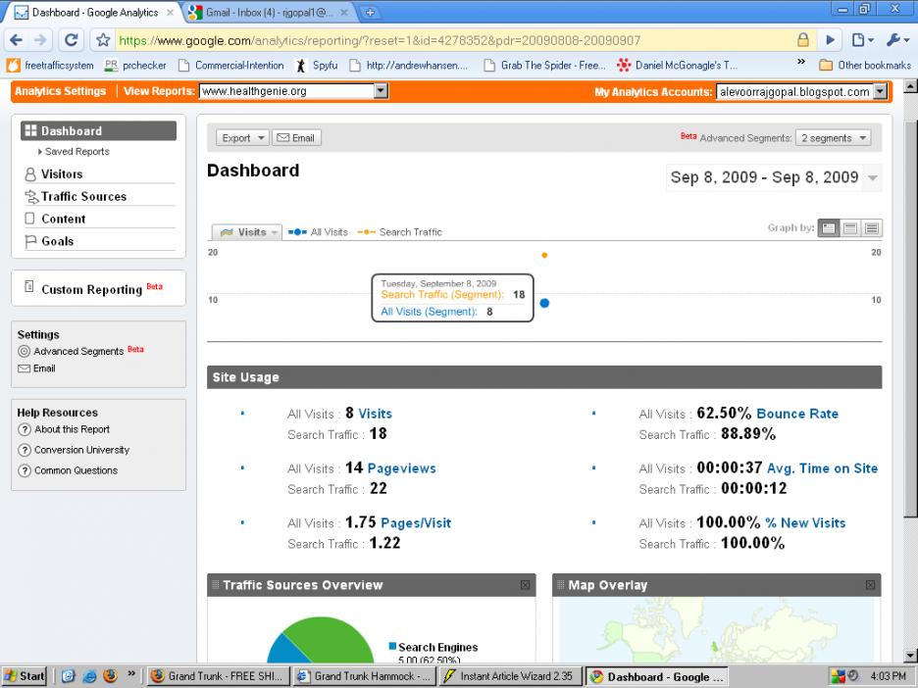Open a new browser tab
Viewport: 918px width, 688px height.
tap(370, 13)
